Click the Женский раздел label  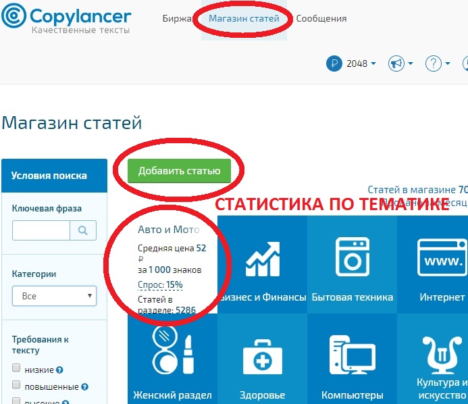point(172,395)
